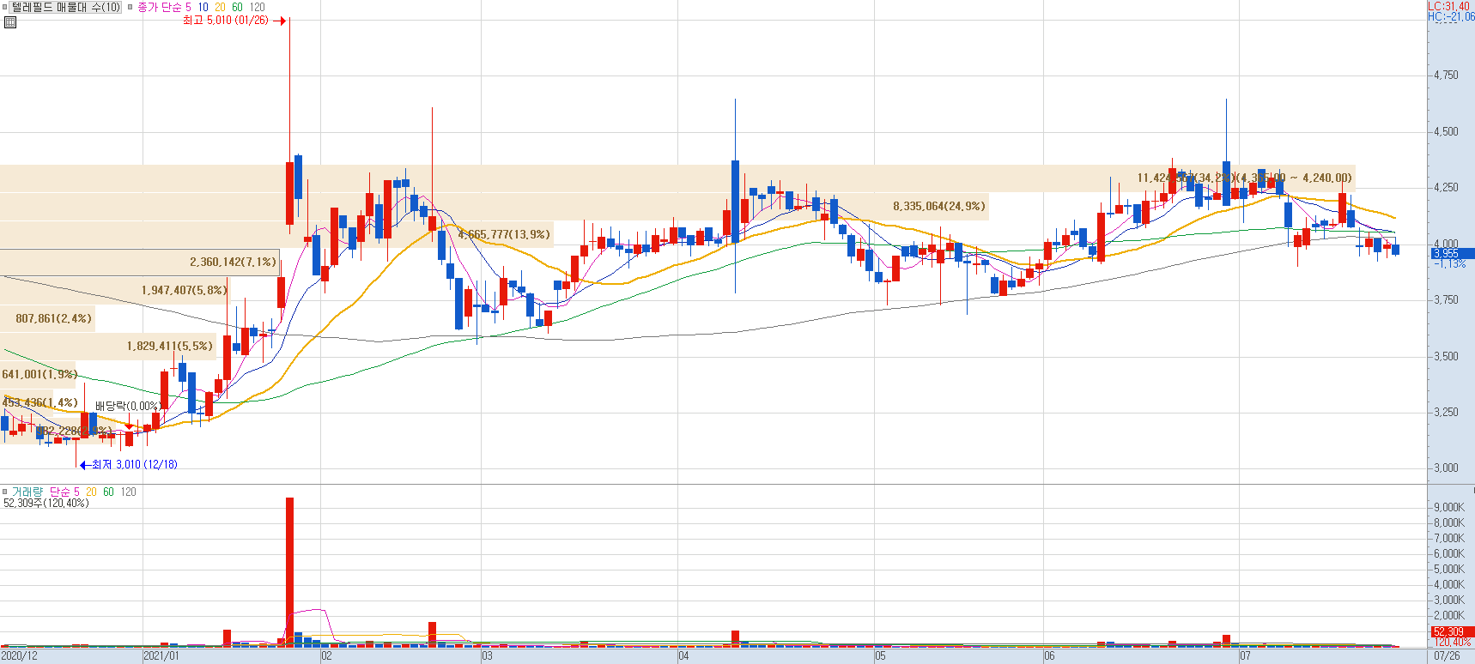Screen dimensions: 1475x664
Task: Click price MA period 5 in top legend
Action: tap(189, 7)
